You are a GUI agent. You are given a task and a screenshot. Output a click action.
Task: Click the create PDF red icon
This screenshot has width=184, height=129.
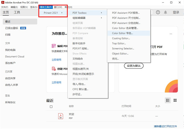point(54,69)
